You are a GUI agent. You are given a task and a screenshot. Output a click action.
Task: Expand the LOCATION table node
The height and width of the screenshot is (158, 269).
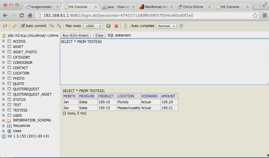coord(3,73)
